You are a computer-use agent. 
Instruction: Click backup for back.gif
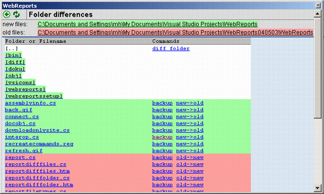tap(163, 110)
